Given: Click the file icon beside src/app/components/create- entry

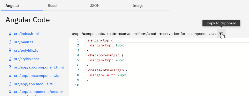Looking at the screenshot, I should click(10, 92).
